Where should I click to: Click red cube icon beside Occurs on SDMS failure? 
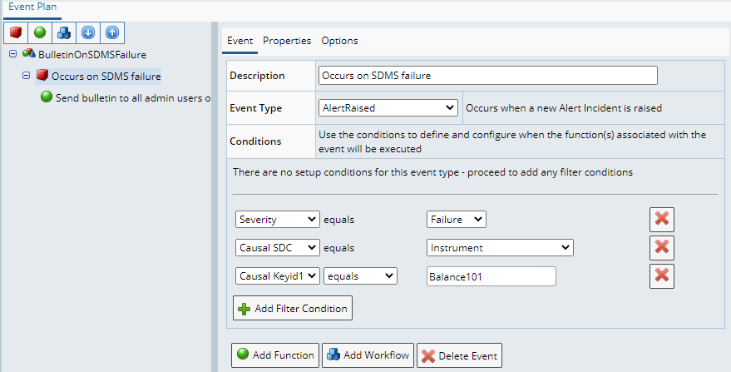click(x=42, y=75)
